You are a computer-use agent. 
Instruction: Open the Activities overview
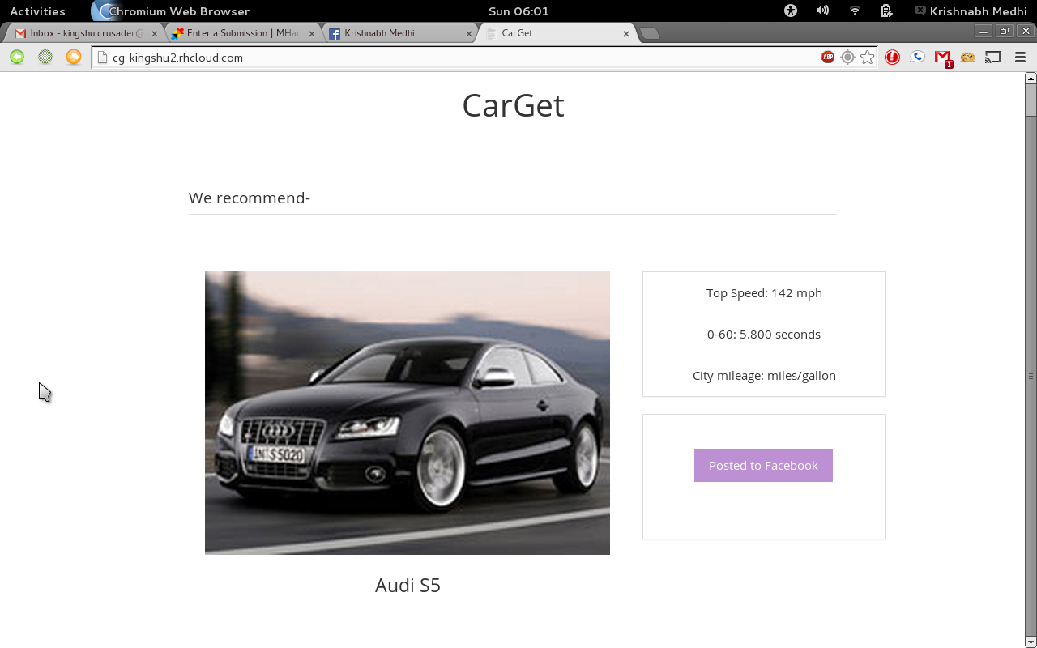click(37, 11)
